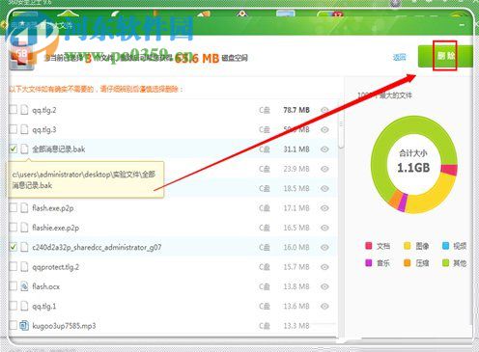
Task: Enable the flashie.exe.p2p checkbox
Action: [14, 228]
